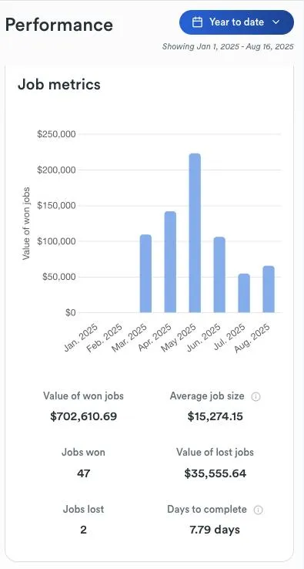
Task: Click the Mar. 2025 bar in chart
Action: click(145, 274)
